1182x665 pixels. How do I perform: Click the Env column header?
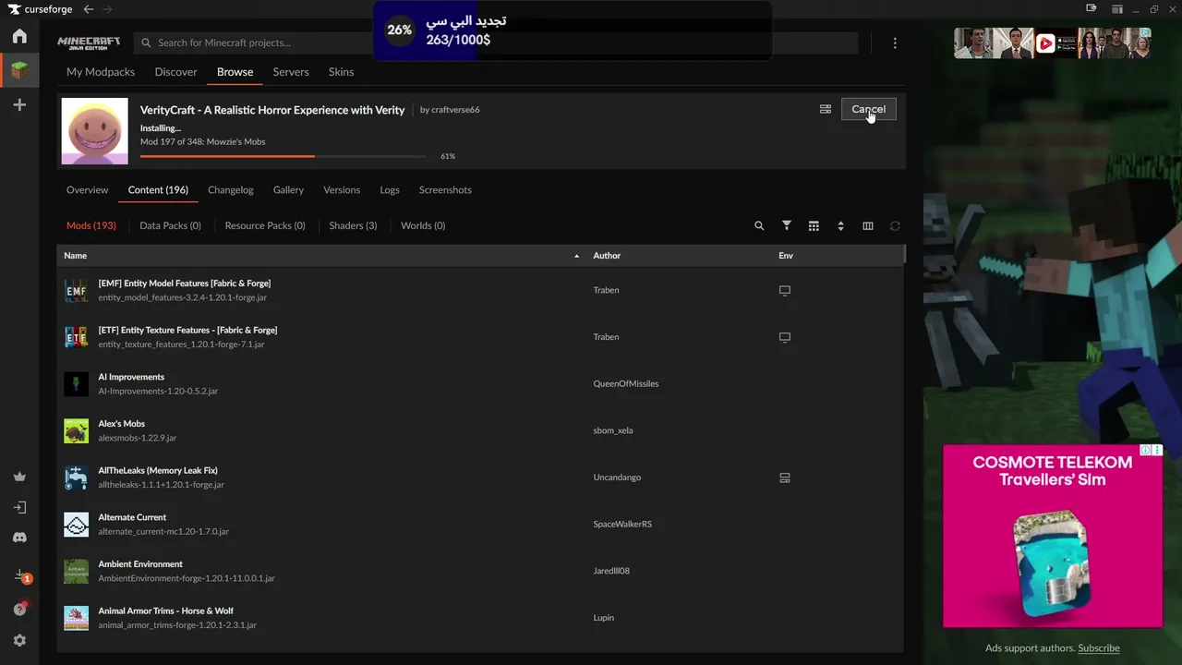point(786,256)
